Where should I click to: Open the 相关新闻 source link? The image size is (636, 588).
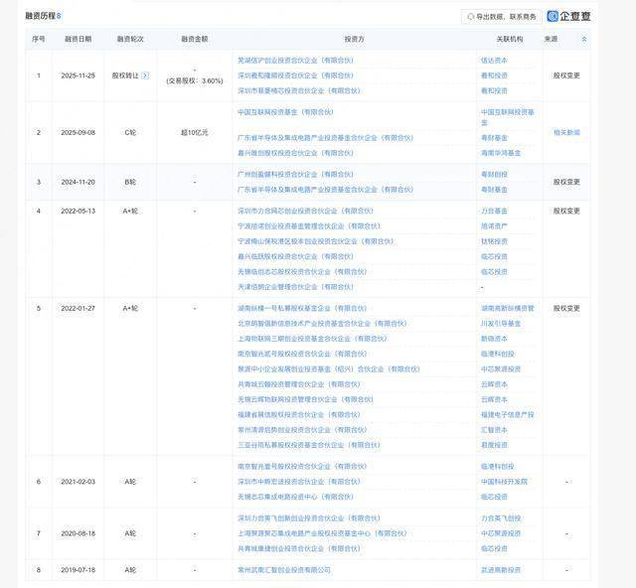[565, 132]
